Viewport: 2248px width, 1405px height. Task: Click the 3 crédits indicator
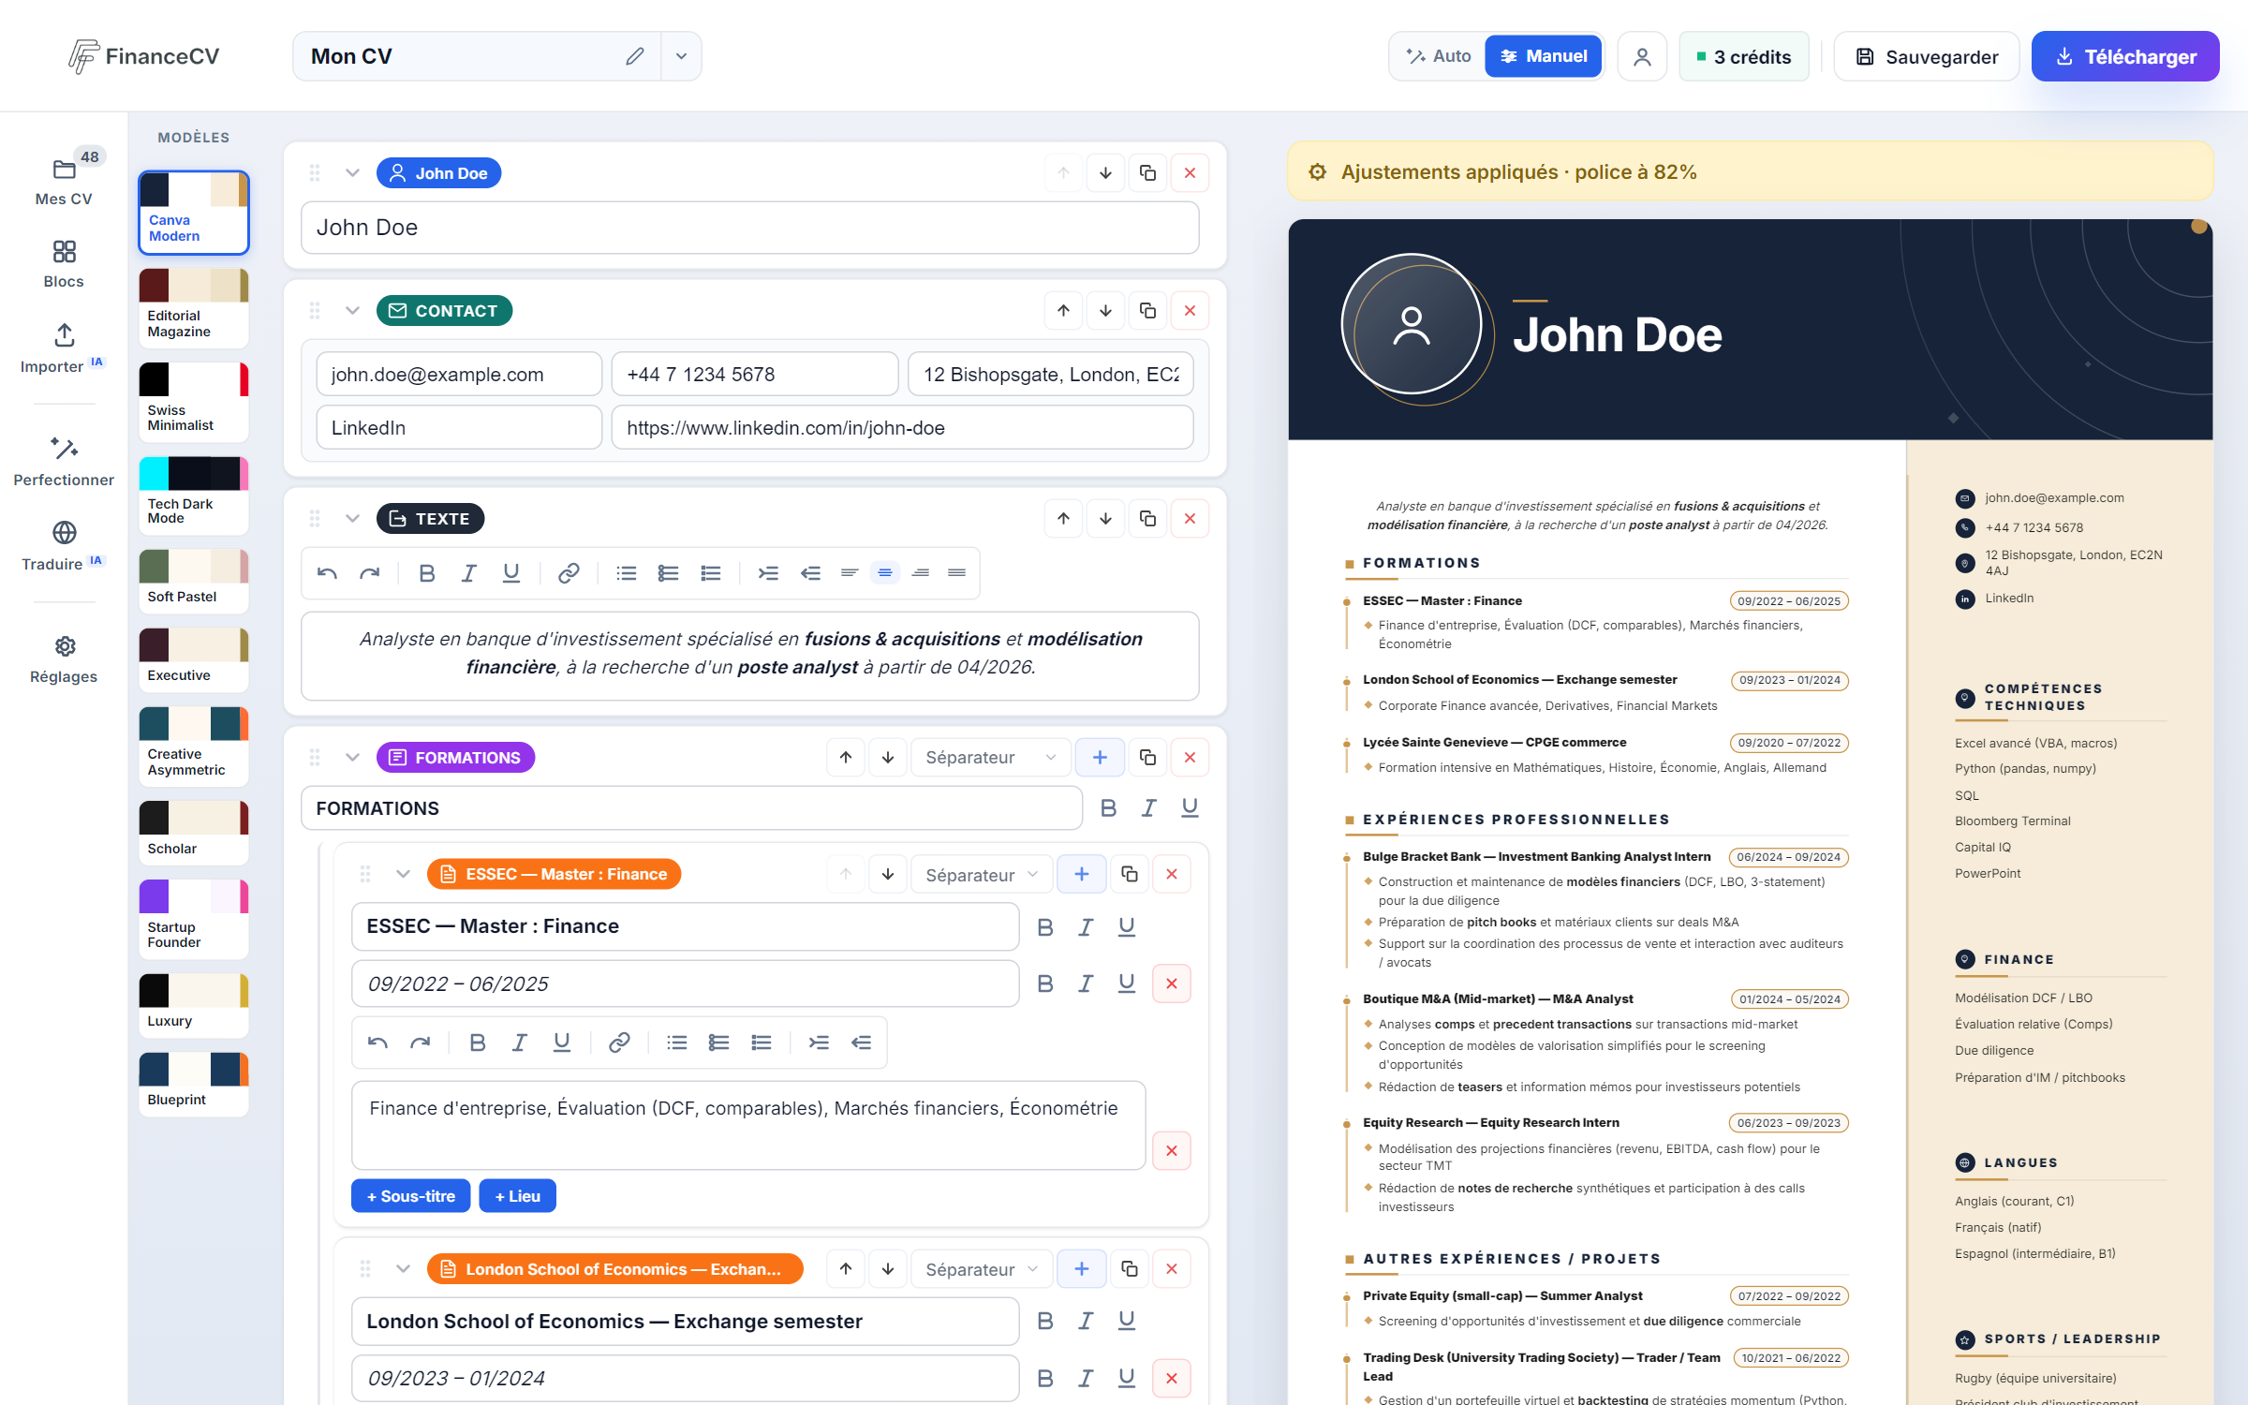pyautogui.click(x=1744, y=56)
